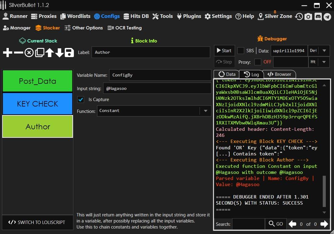Screen dimensions: 334x234
Task: Toggle the Proxy checkbox in the debugger
Action: [258, 62]
